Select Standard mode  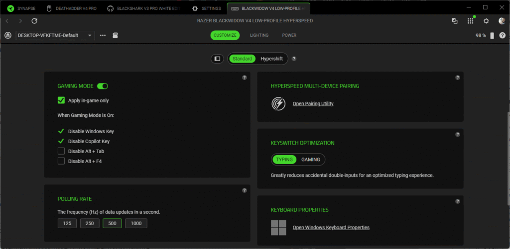pyautogui.click(x=243, y=59)
